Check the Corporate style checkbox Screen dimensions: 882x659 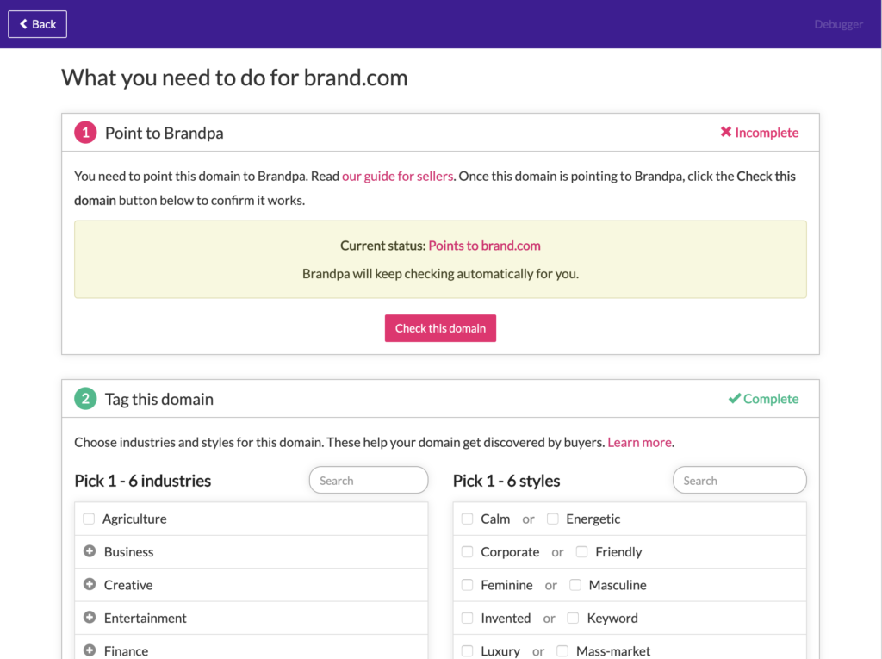click(x=468, y=551)
